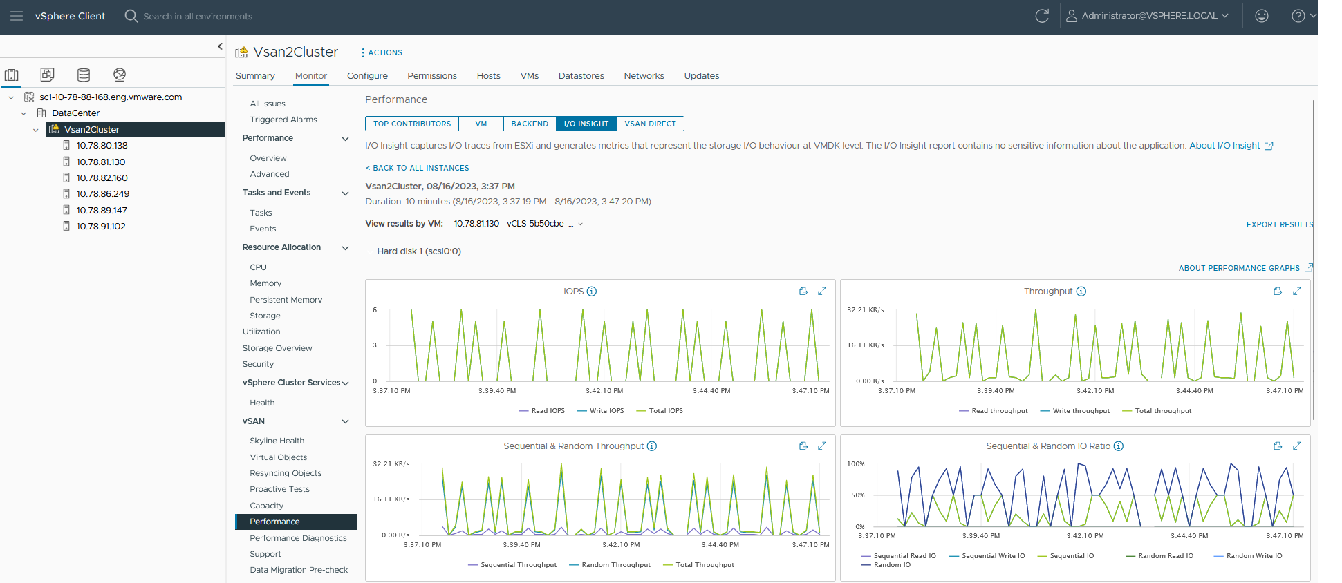This screenshot has height=583, width=1342.
Task: Click the search magnifier icon
Action: [131, 16]
